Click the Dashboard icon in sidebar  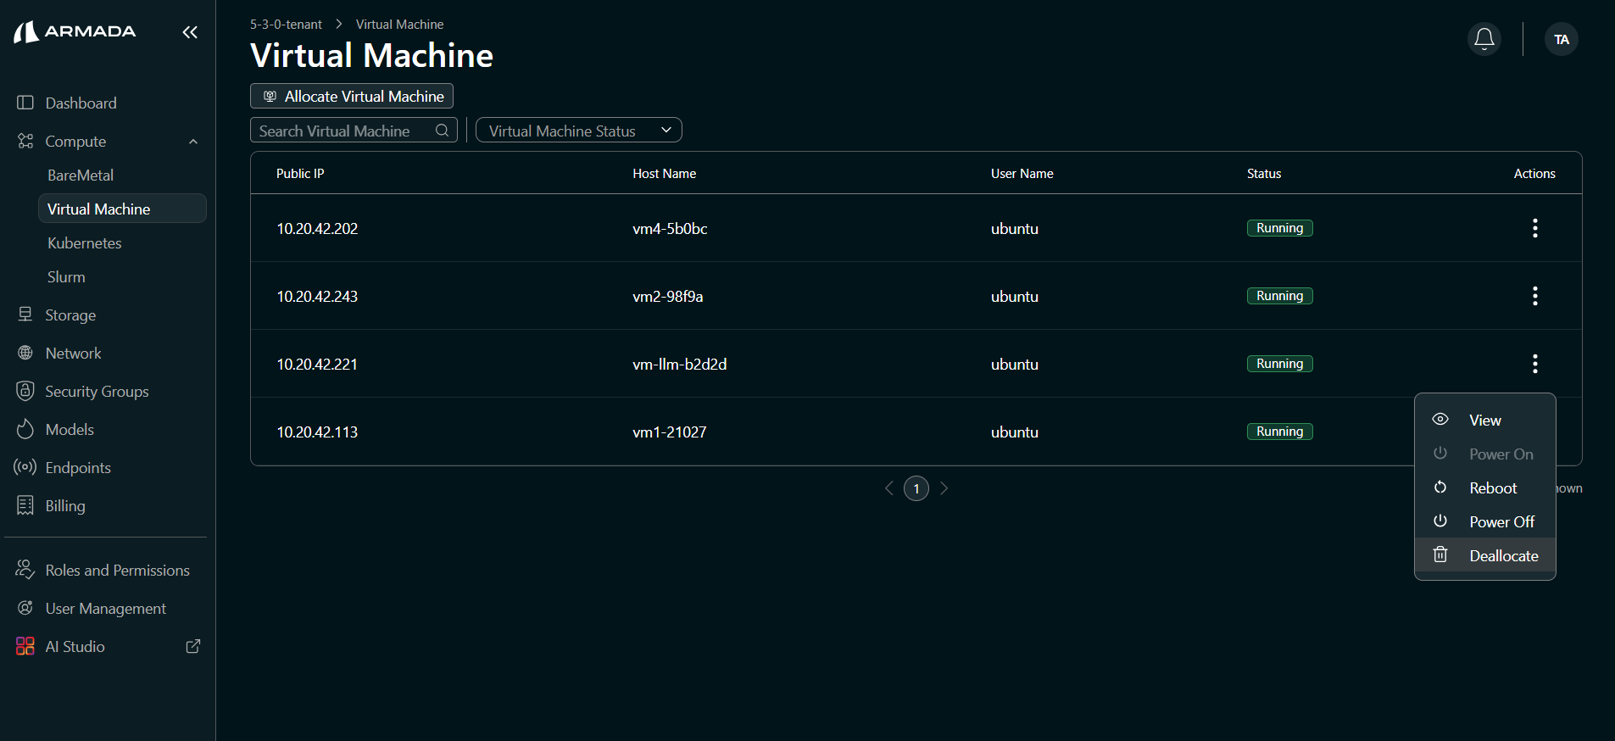click(x=25, y=103)
